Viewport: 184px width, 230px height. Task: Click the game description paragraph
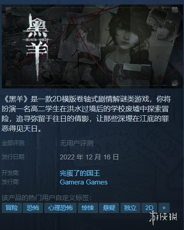tap(86, 114)
